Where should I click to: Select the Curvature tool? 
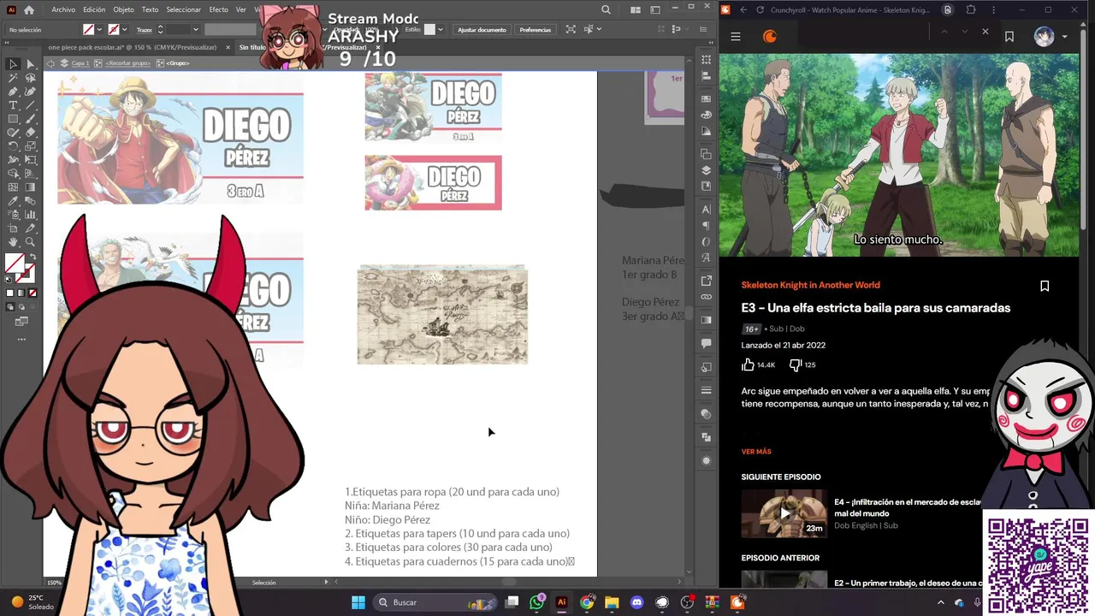pyautogui.click(x=30, y=92)
